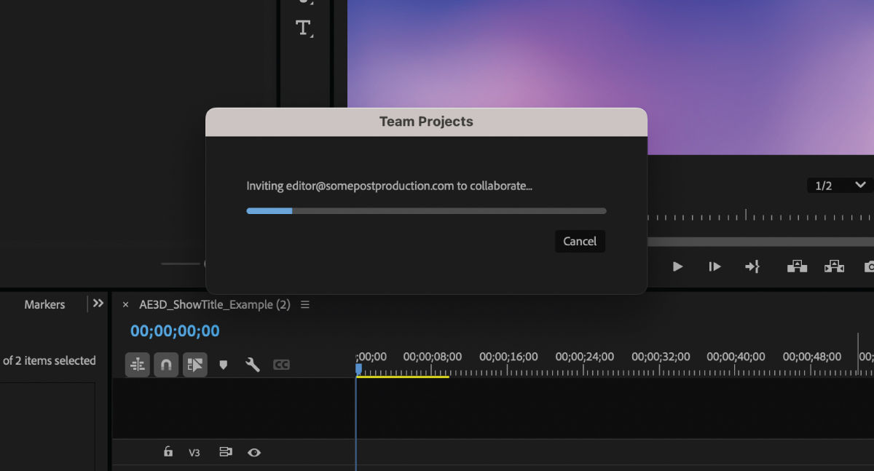Select the AE3D_ShowTitle_Example (2) sequence tab
874x471 pixels.
pyautogui.click(x=215, y=304)
